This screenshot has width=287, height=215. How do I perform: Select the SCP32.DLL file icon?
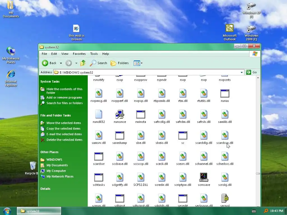tap(141, 177)
